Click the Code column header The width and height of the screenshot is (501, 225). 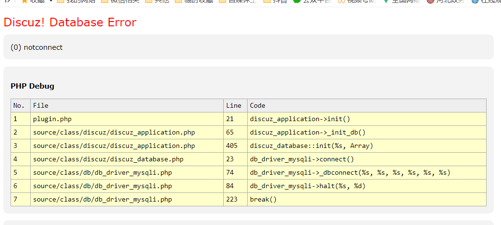258,105
